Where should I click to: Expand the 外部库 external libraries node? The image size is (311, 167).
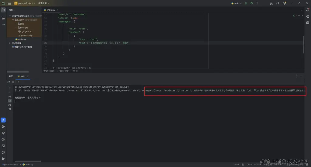coord(10,43)
